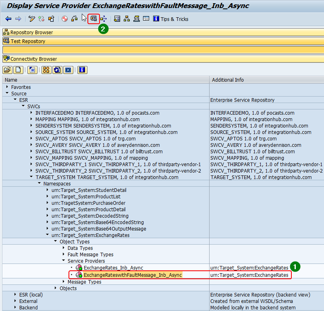The height and width of the screenshot is (311, 324).
Task: Select urn:Target_System:DecodedString namespace
Action: click(90, 216)
